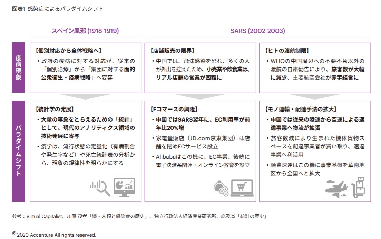Click the down arrow under the 店舗販売の限界 box

[x=200, y=97]
